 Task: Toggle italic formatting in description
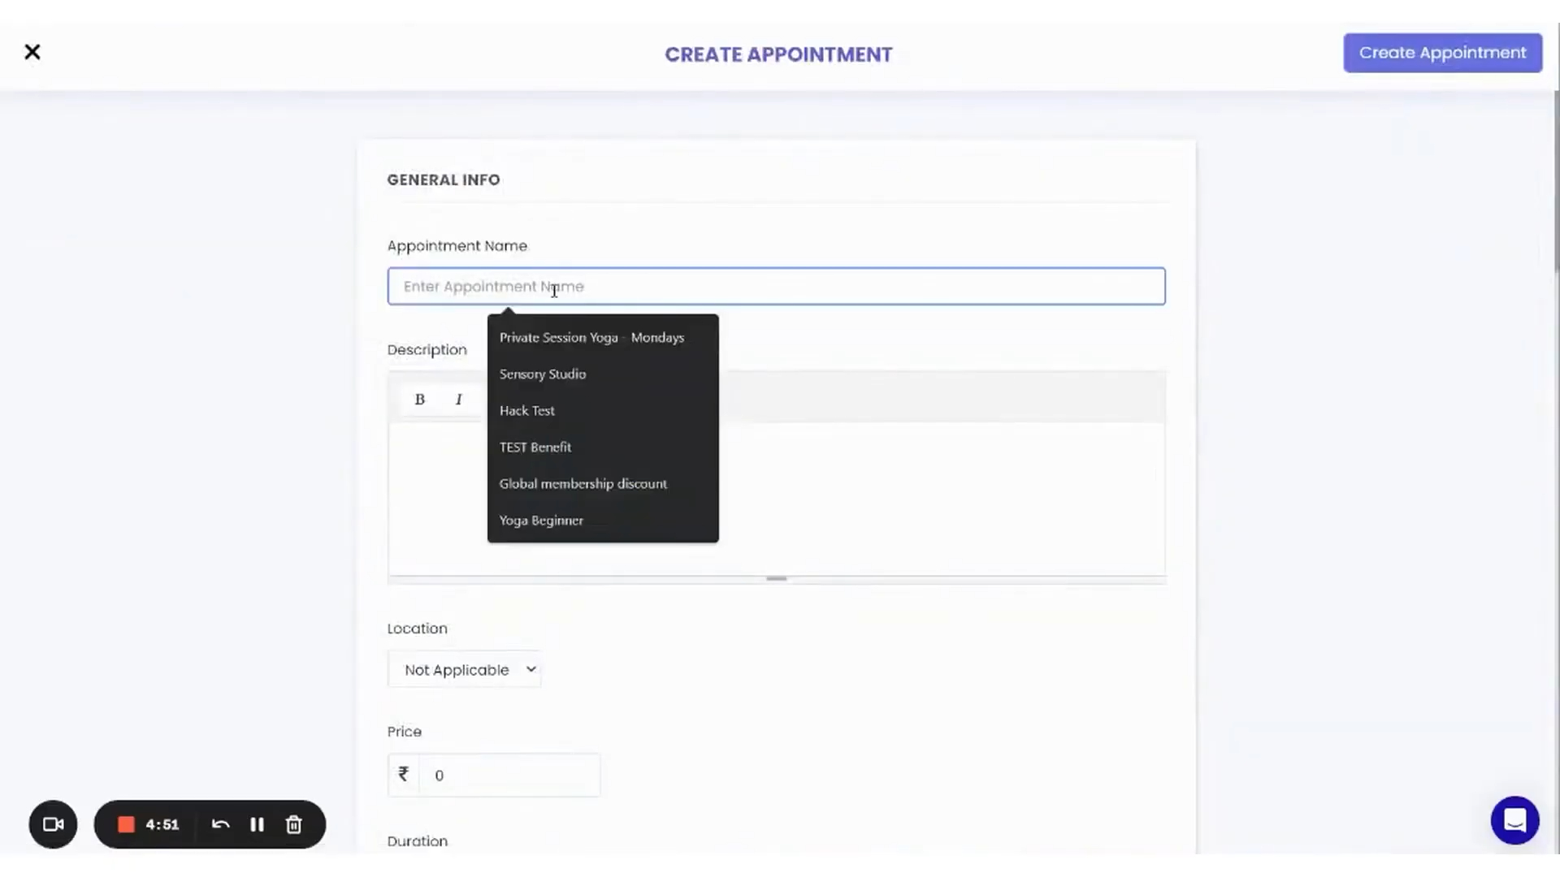point(458,399)
